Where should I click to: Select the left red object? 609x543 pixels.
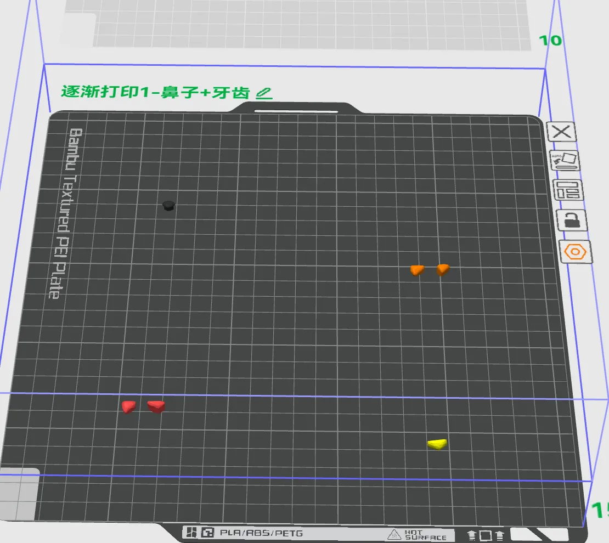coord(128,406)
